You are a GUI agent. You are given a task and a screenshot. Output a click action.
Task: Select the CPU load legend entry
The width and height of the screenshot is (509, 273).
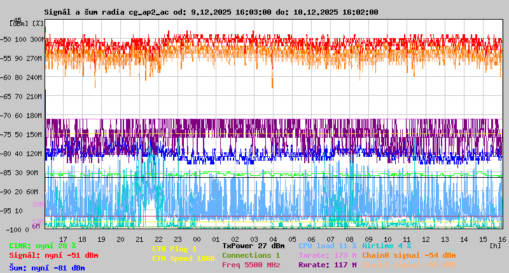pos(327,246)
